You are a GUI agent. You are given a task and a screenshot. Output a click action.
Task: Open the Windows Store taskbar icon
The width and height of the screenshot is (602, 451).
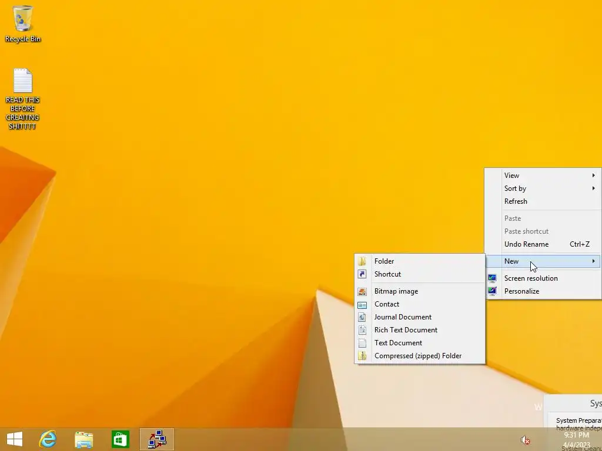click(x=120, y=439)
